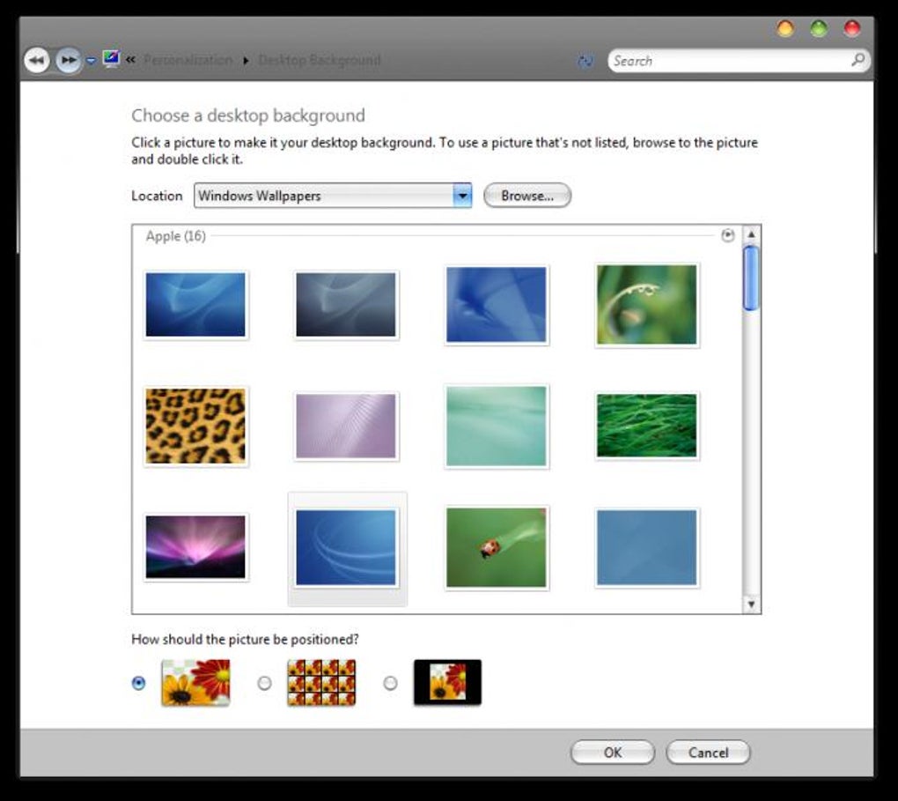
Task: Click the Browse... button
Action: [527, 196]
